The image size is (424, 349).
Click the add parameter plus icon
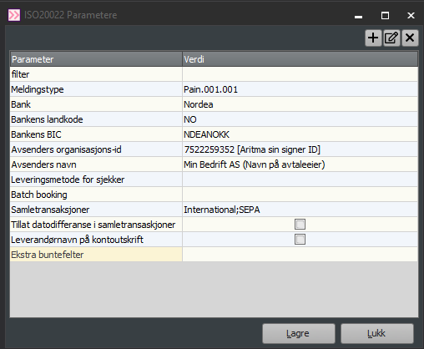coord(373,38)
